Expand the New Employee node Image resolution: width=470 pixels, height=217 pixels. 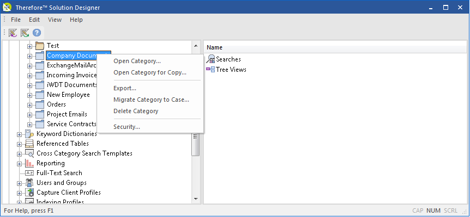[29, 95]
